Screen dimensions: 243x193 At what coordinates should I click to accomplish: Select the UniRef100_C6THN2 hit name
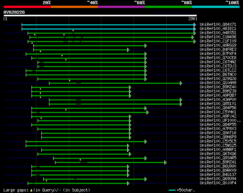pos(218,62)
